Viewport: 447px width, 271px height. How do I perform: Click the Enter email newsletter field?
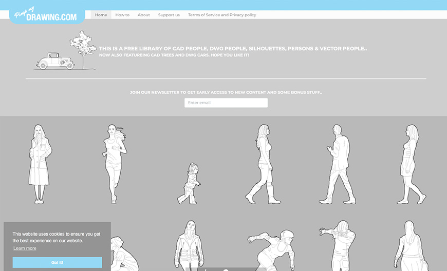click(x=226, y=103)
